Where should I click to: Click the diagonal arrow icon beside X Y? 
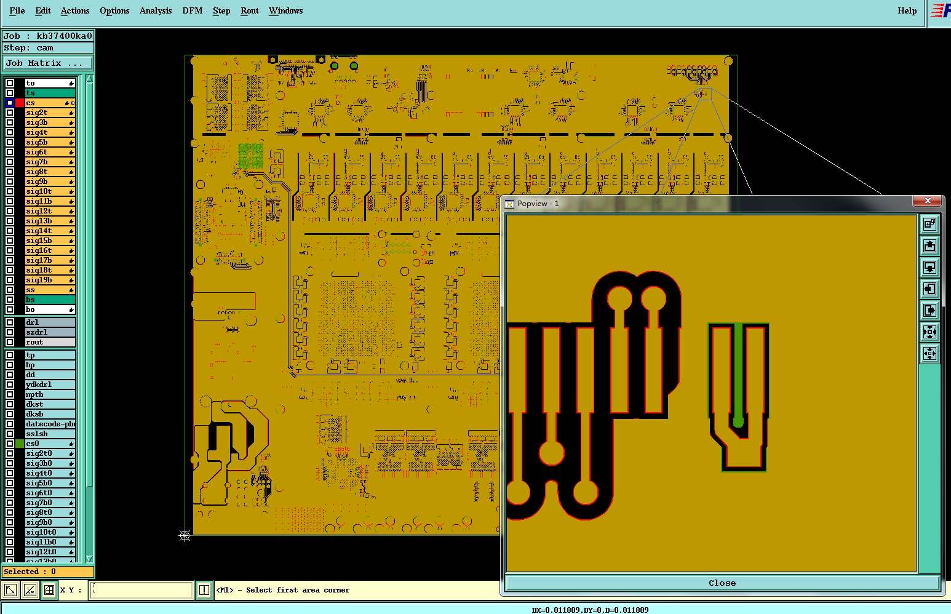point(10,590)
